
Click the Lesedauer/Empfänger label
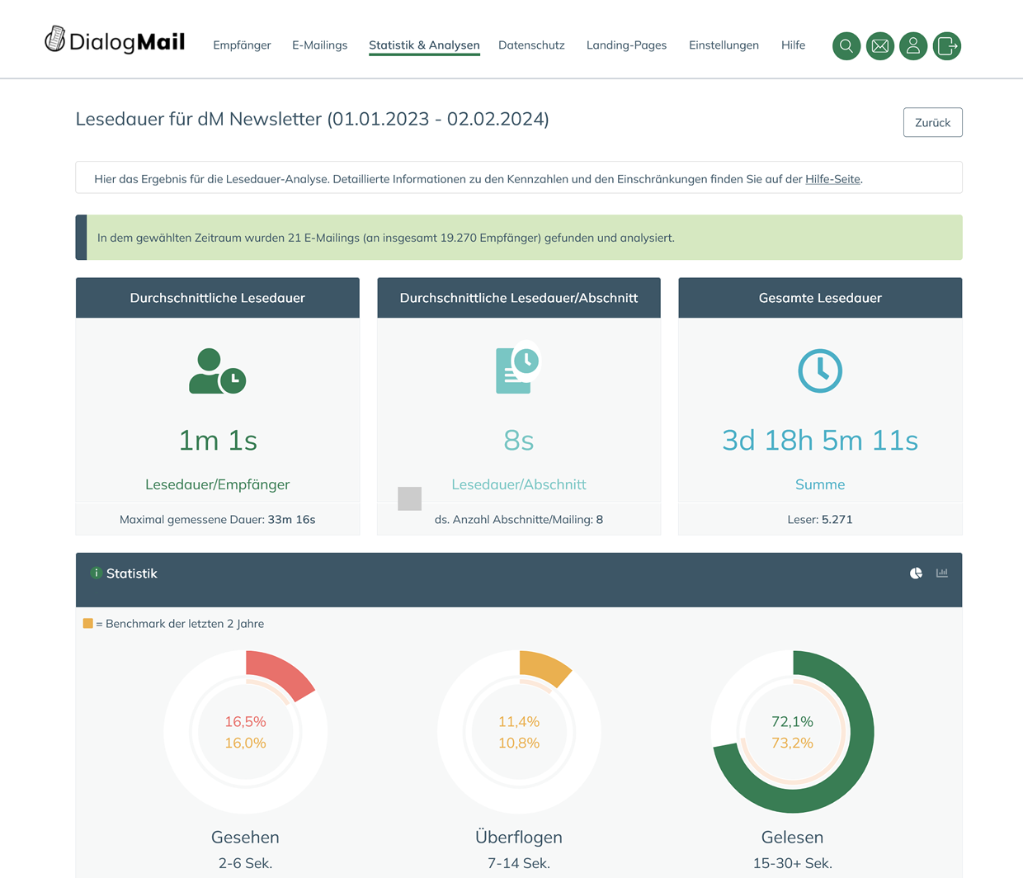coord(218,484)
